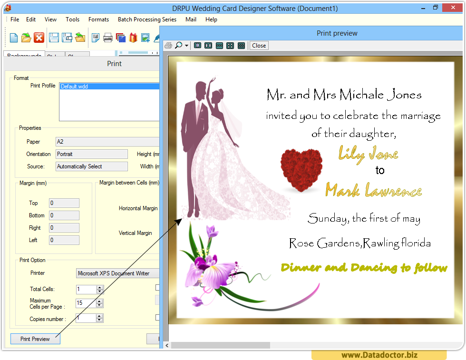Viewport: 466px width, 360px height.
Task: Switch to the Backgrounds tab
Action: (24, 55)
